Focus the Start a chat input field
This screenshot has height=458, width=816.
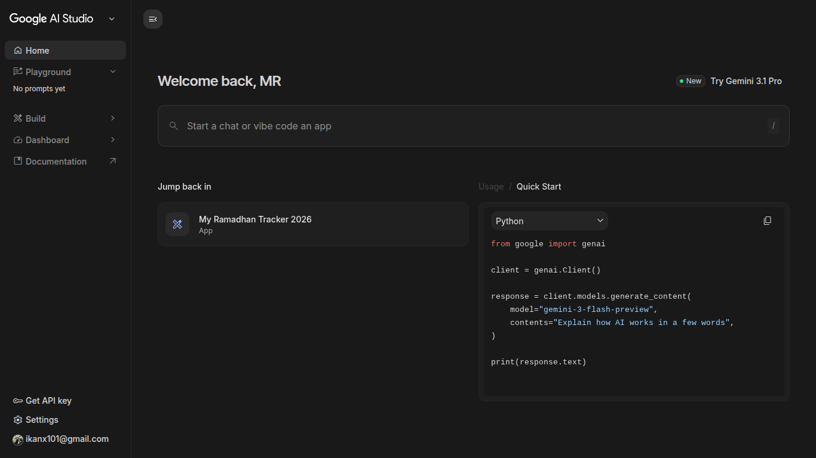click(x=474, y=126)
